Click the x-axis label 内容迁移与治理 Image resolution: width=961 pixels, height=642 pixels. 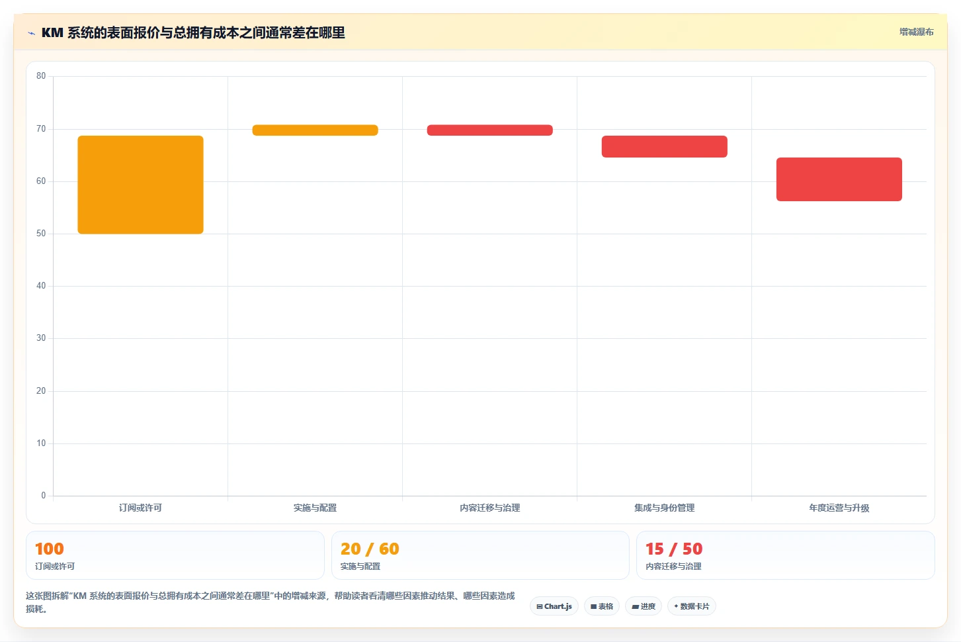[489, 508]
